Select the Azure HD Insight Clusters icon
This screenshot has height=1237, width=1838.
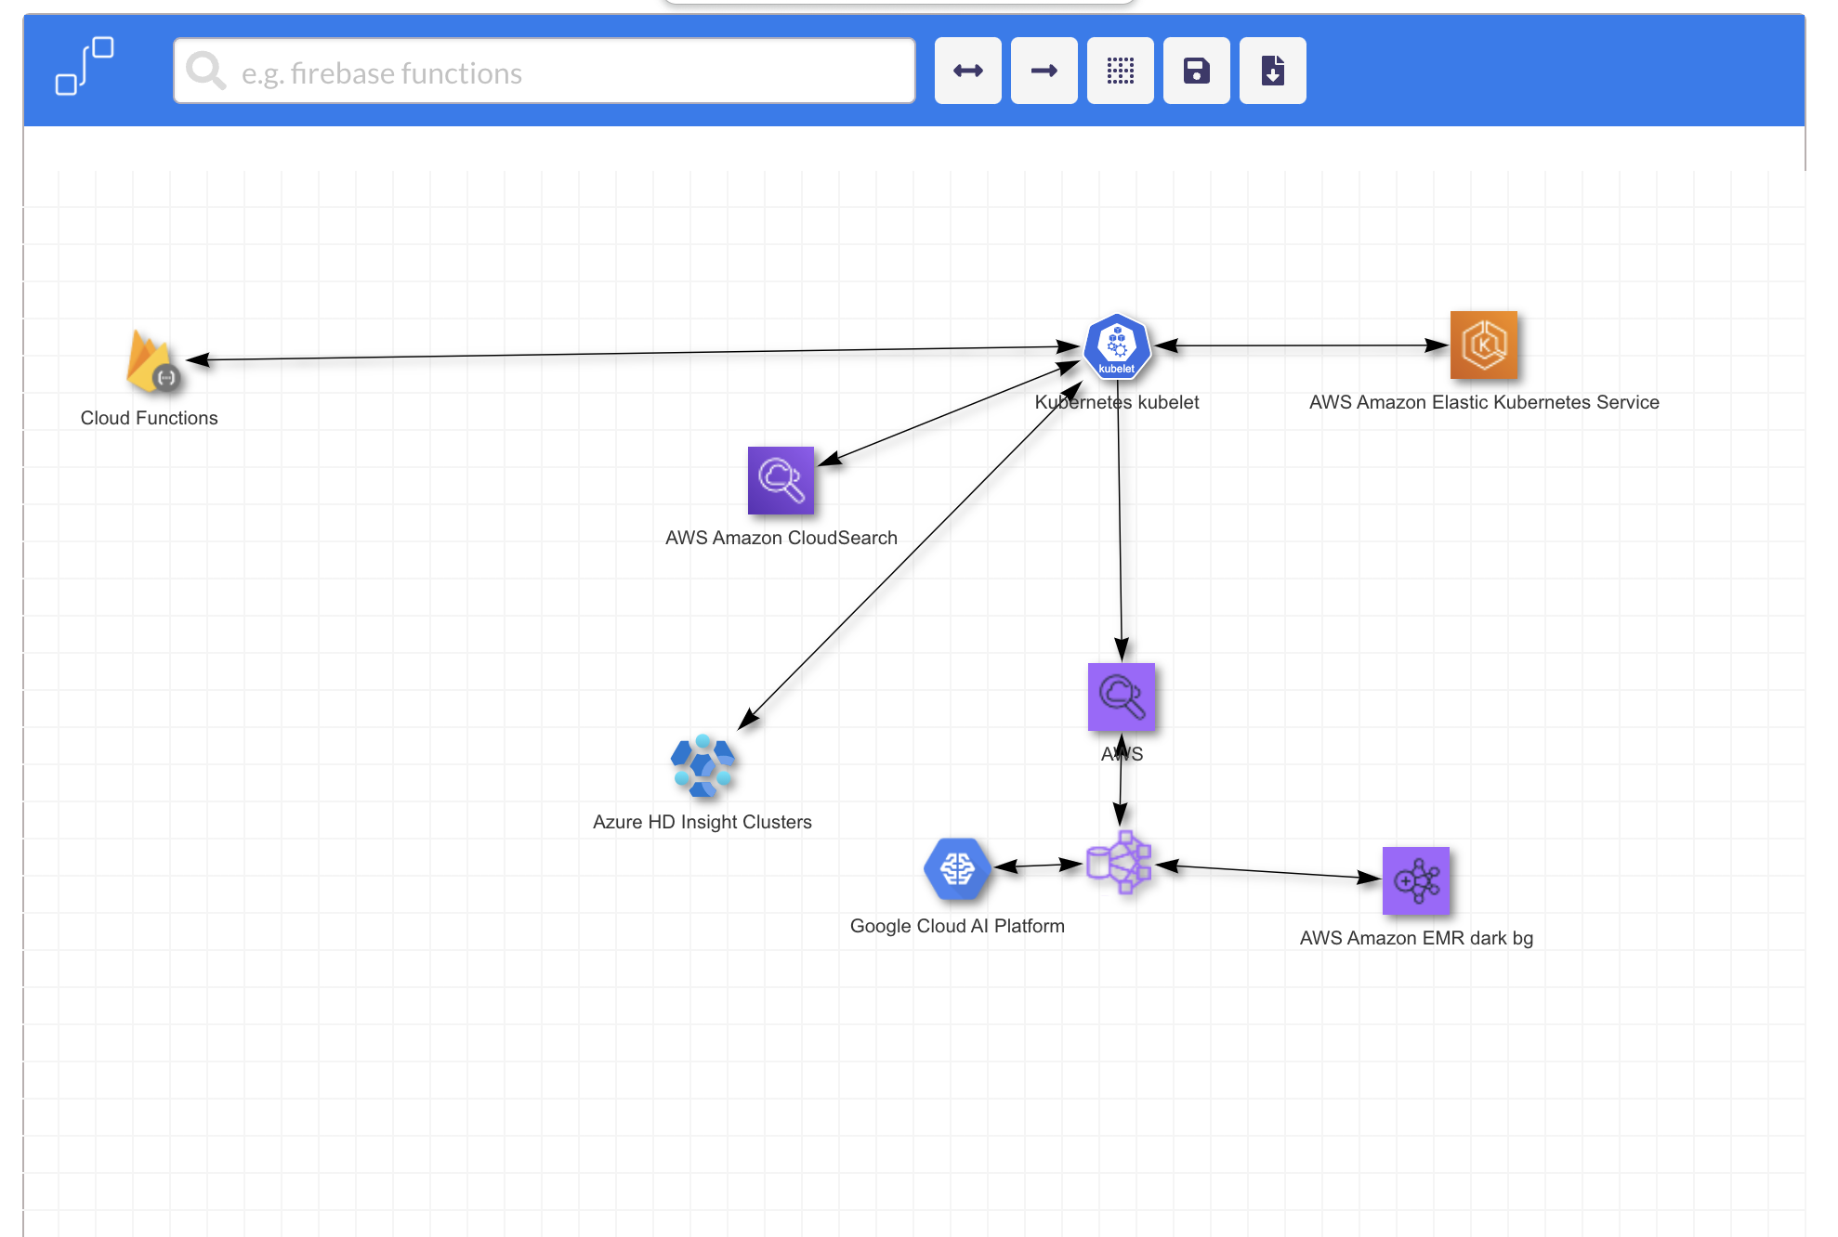(x=702, y=766)
